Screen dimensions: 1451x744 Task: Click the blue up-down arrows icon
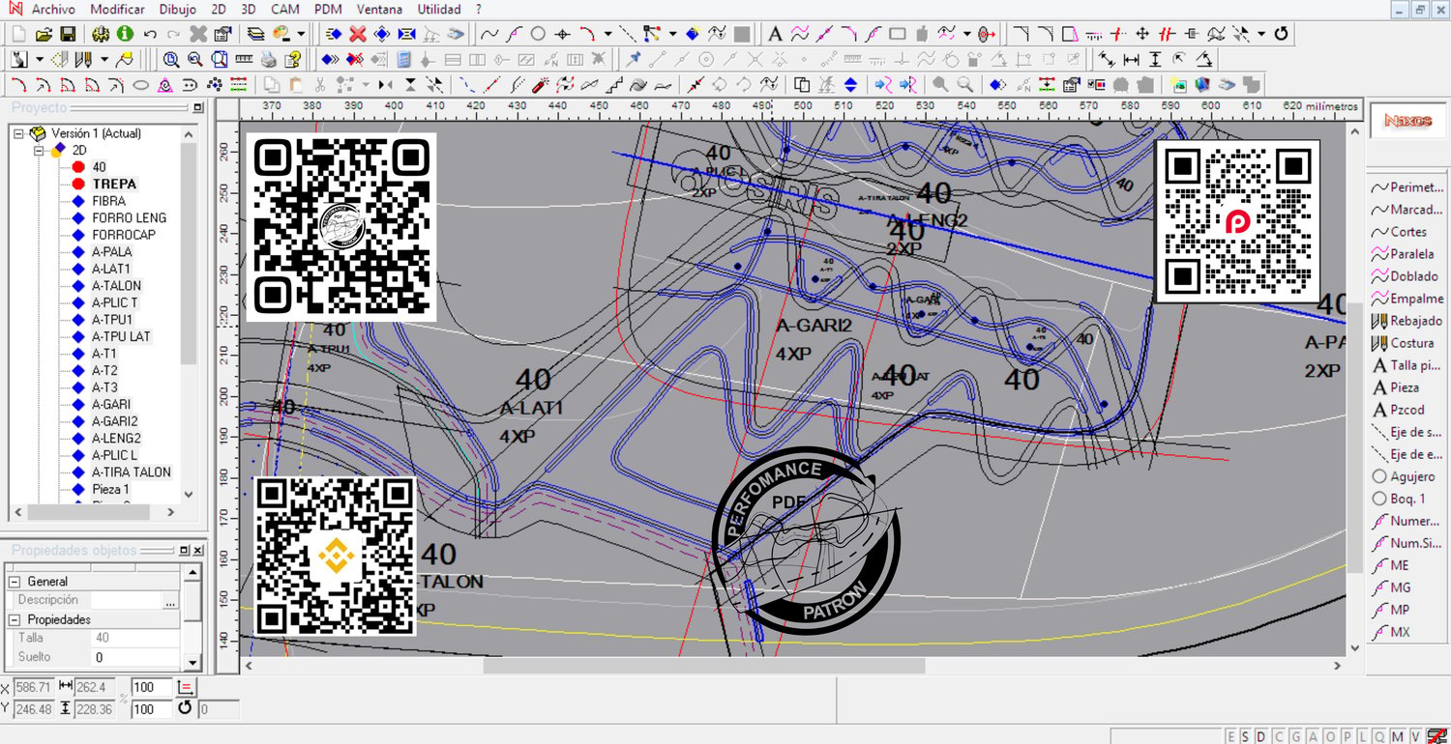[x=851, y=84]
